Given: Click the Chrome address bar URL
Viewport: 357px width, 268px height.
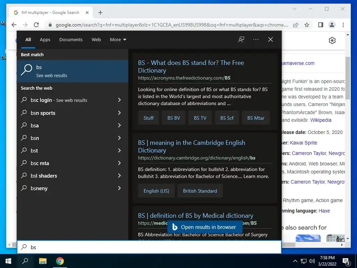Looking at the screenshot, I should pyautogui.click(x=172, y=25).
